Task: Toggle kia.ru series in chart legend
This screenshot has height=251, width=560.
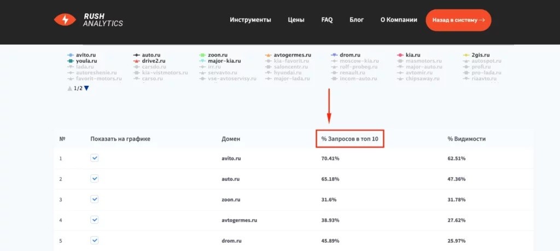Action: (x=409, y=55)
